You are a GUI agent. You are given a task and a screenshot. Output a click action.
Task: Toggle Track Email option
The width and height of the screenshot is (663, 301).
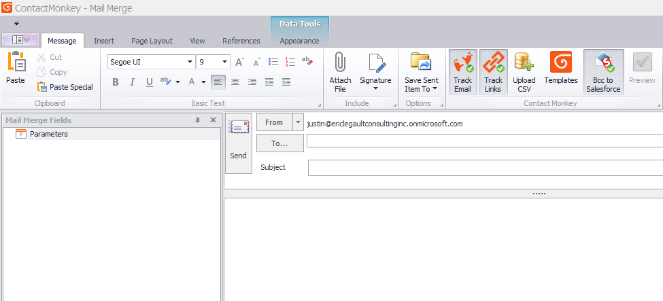pos(462,72)
